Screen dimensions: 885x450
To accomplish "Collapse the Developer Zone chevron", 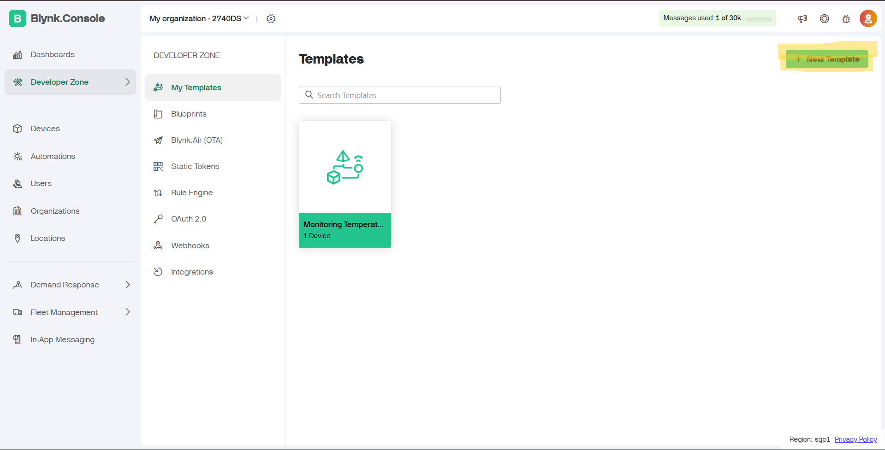I will coord(128,82).
